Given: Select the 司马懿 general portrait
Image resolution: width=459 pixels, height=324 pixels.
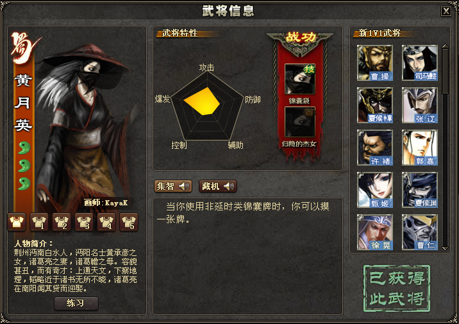Looking at the screenshot, I should pos(420,63).
